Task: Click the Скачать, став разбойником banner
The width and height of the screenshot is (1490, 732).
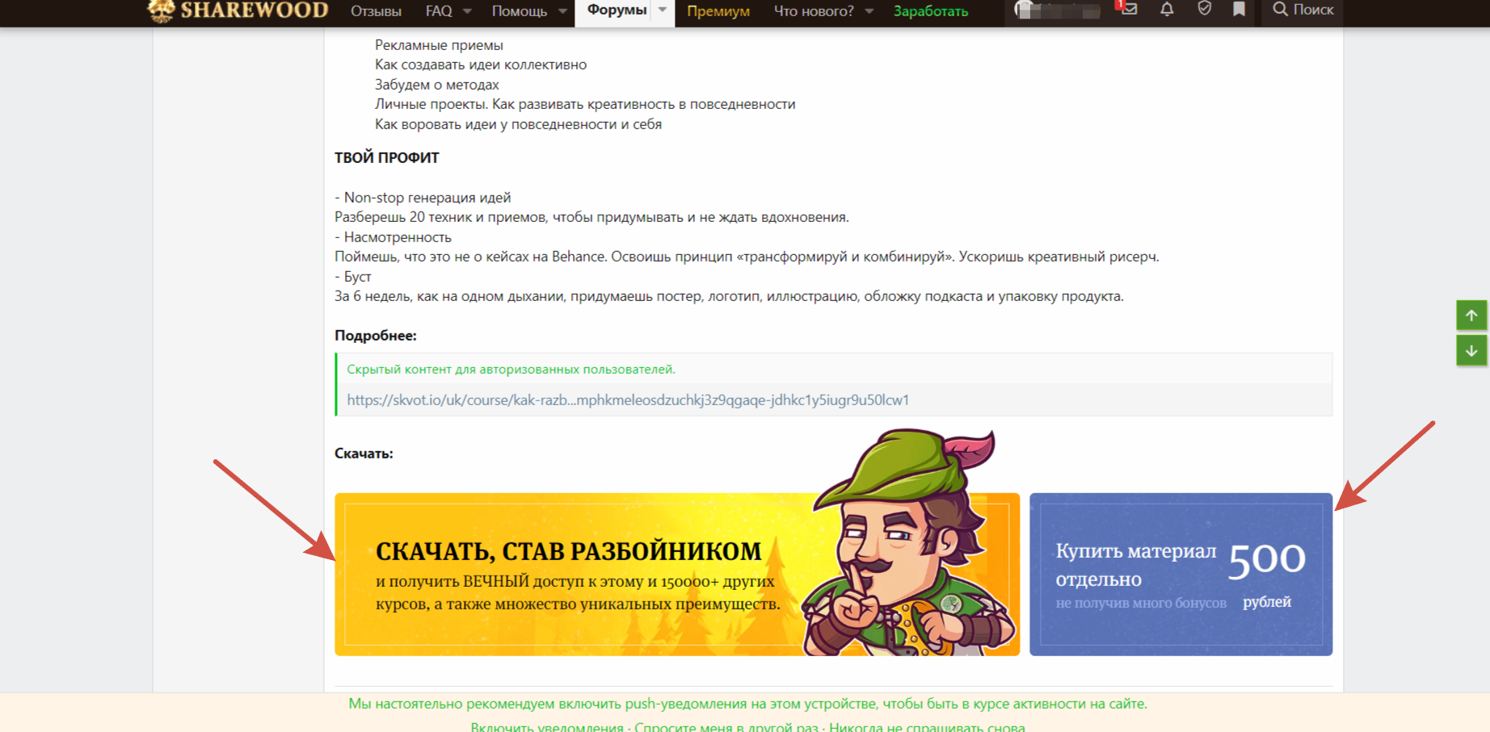Action: tap(676, 574)
